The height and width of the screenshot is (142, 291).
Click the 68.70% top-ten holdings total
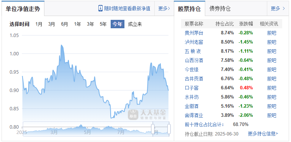pyautogui.click(x=241, y=124)
